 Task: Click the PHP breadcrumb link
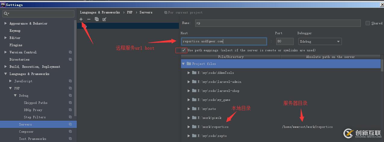130,12
